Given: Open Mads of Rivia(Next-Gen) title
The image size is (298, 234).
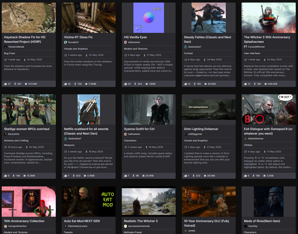Looking at the screenshot, I should [x=262, y=221].
